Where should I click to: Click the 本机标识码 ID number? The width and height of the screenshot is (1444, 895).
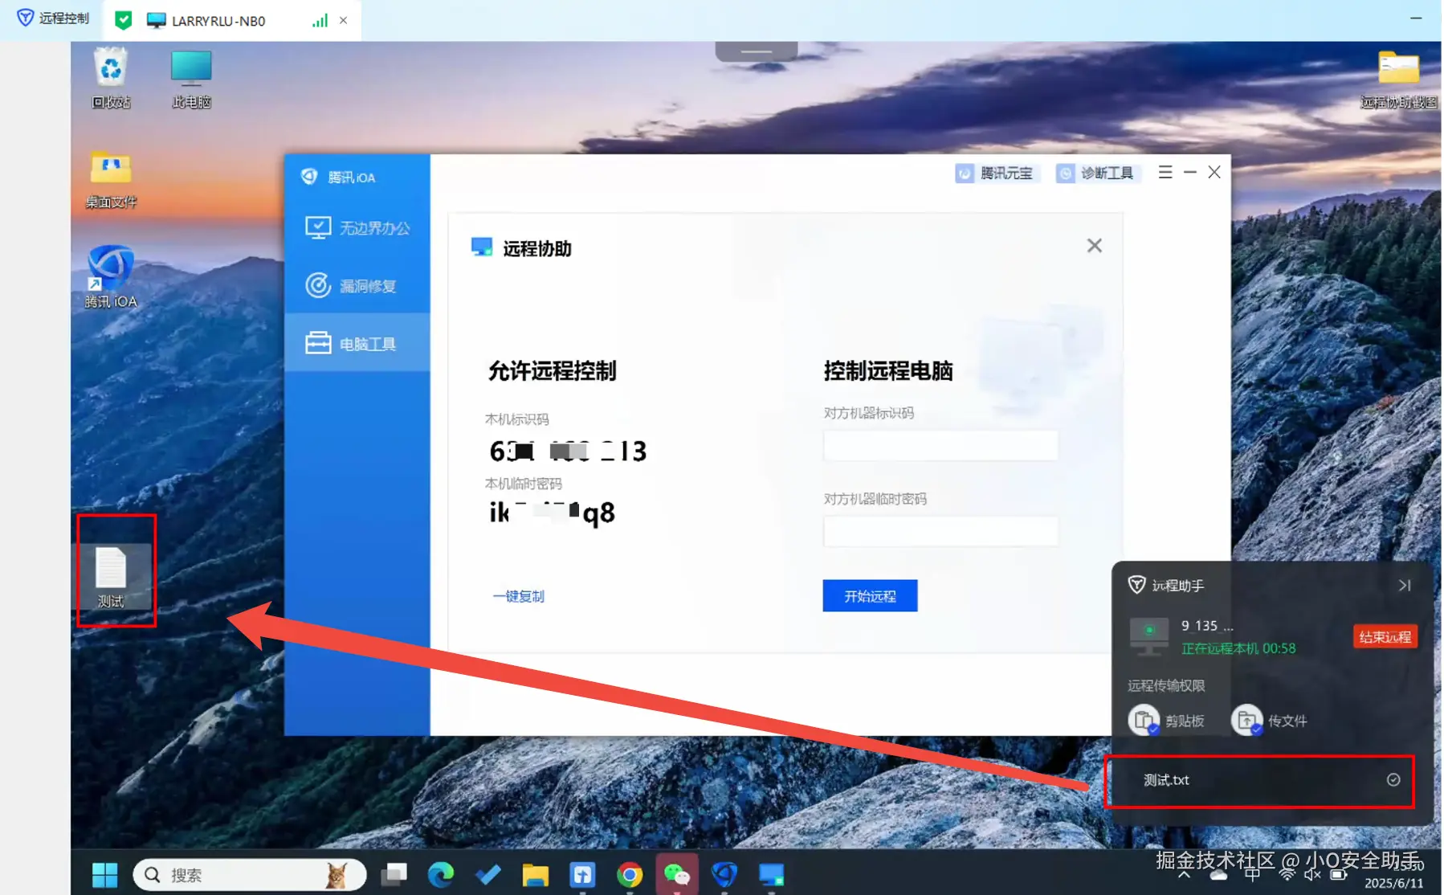pyautogui.click(x=568, y=452)
